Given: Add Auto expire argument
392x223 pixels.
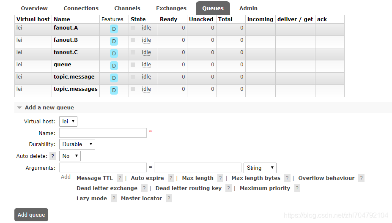Looking at the screenshot, I should click(148, 178).
